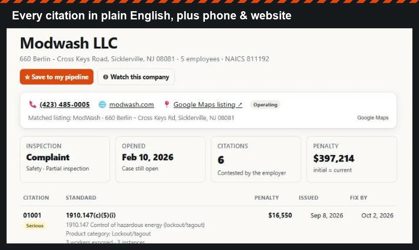Select the Inspection Complaint card
This screenshot has height=250, width=419.
click(x=65, y=159)
